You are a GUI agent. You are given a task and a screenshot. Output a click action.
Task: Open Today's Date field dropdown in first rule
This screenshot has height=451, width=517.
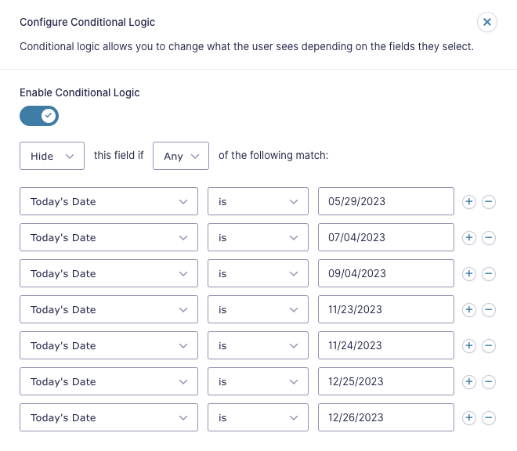[x=109, y=201]
